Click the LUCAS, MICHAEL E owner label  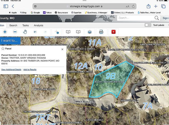[x=95, y=120]
